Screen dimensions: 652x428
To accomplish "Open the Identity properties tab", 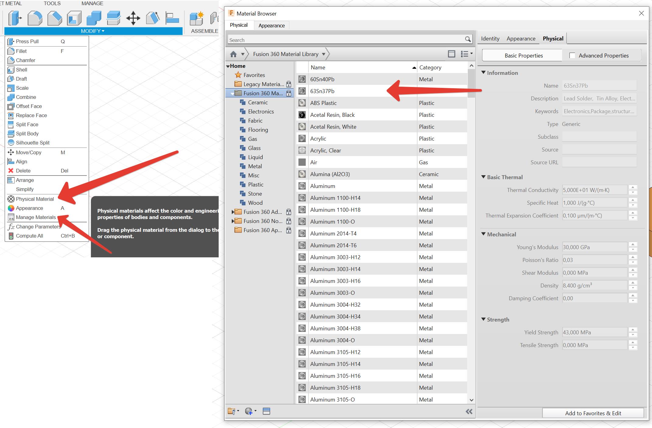I will tap(490, 39).
